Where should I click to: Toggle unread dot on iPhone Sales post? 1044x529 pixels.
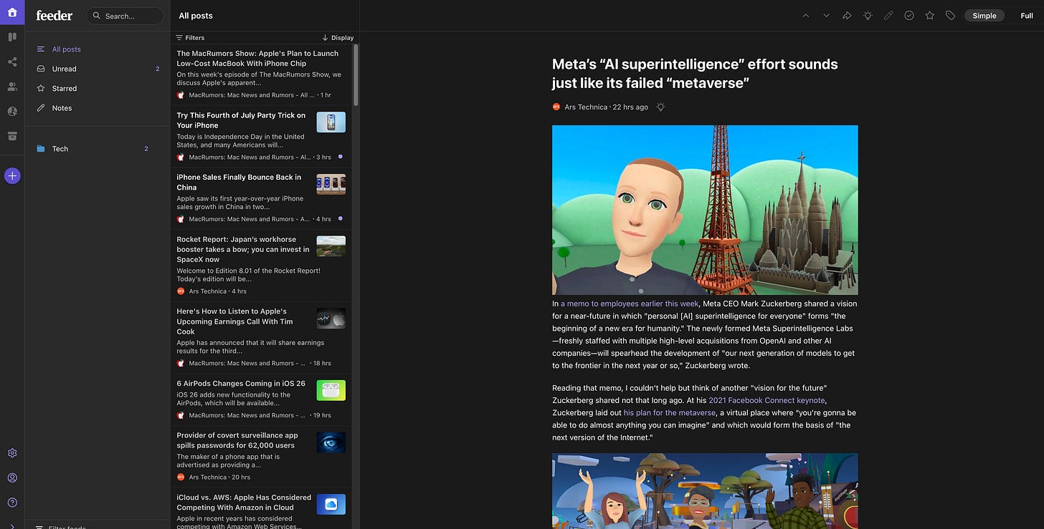pos(340,218)
